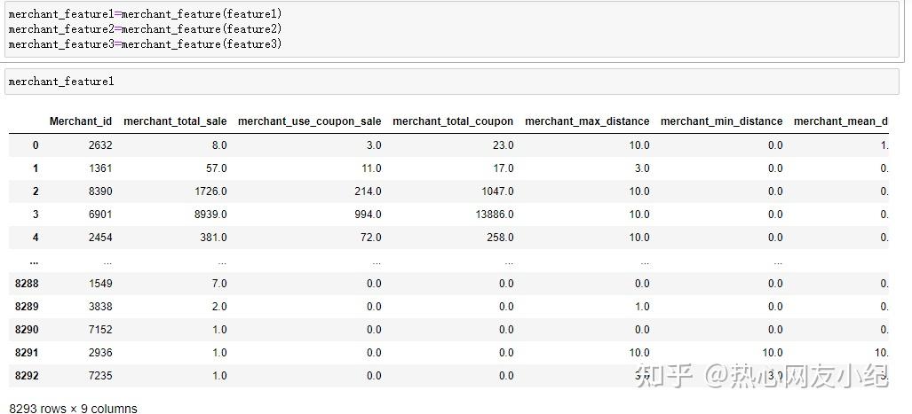Click the "8293 rows × 9 columns" summary text
This screenshot has width=912, height=414.
click(73, 409)
